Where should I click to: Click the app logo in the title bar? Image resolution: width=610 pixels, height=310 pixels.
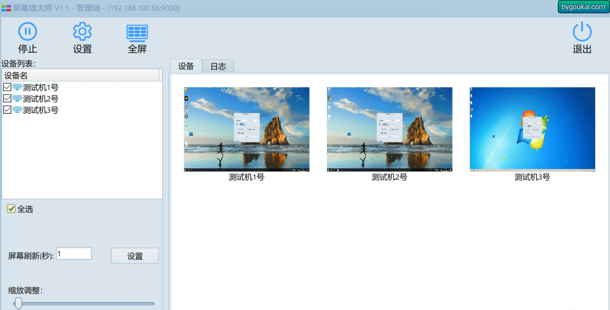[x=6, y=8]
